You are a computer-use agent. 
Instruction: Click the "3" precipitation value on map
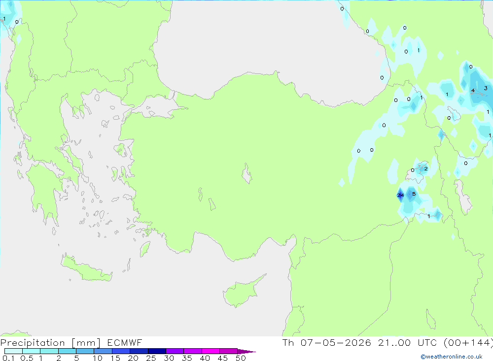[486, 88]
